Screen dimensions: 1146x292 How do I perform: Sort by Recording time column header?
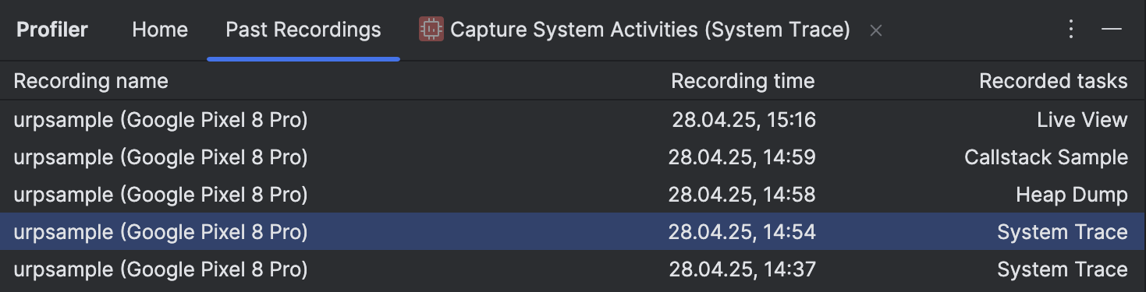(743, 80)
